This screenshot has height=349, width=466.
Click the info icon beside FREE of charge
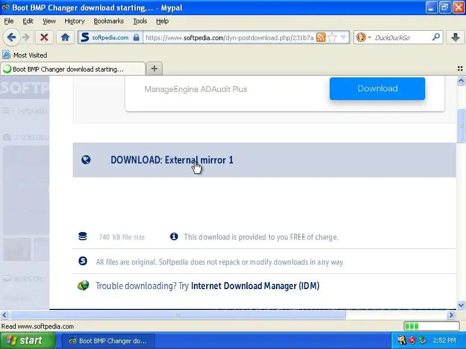(174, 237)
